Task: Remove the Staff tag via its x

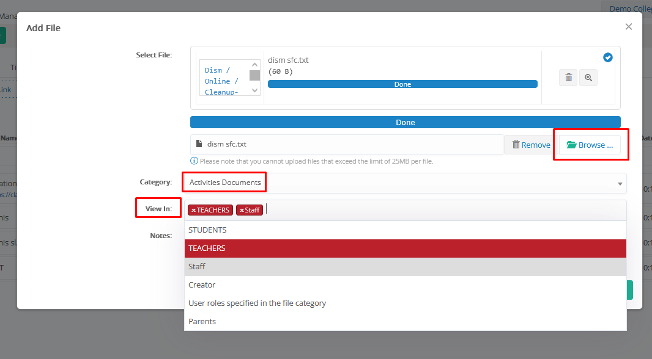Action: [242, 210]
